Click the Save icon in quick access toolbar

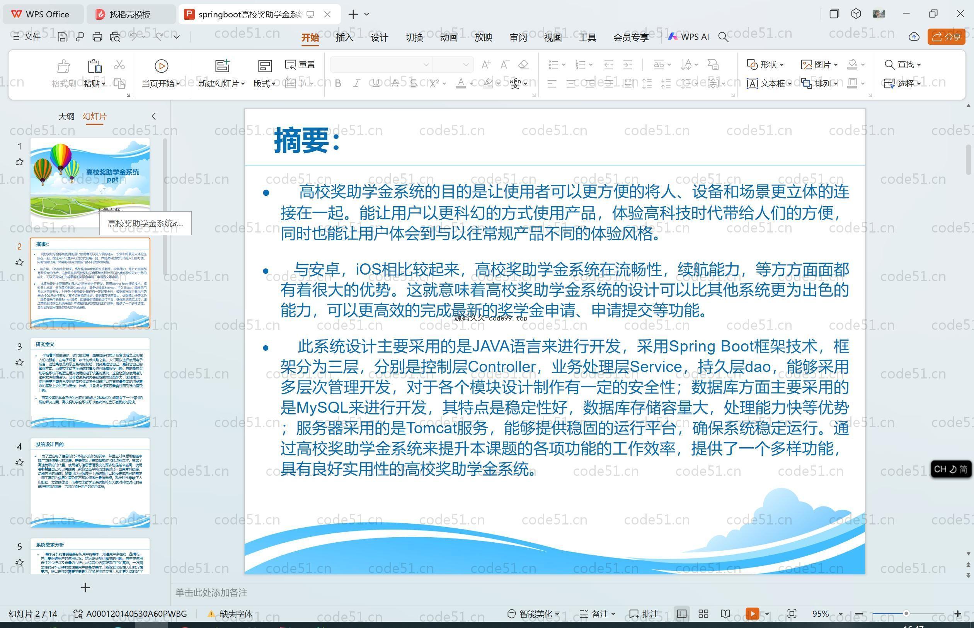tap(63, 37)
